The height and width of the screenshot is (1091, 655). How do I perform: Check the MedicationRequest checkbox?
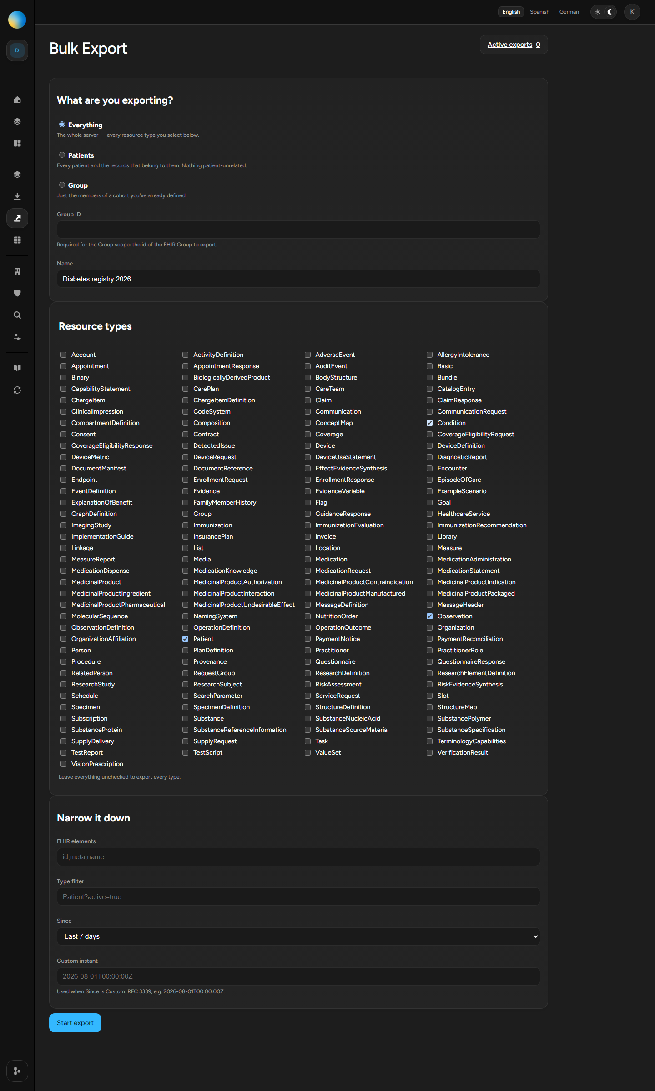(307, 571)
